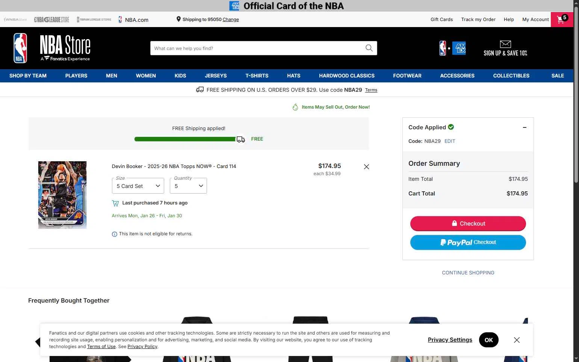Open the NBA.com link
The image size is (579, 362).
(133, 20)
